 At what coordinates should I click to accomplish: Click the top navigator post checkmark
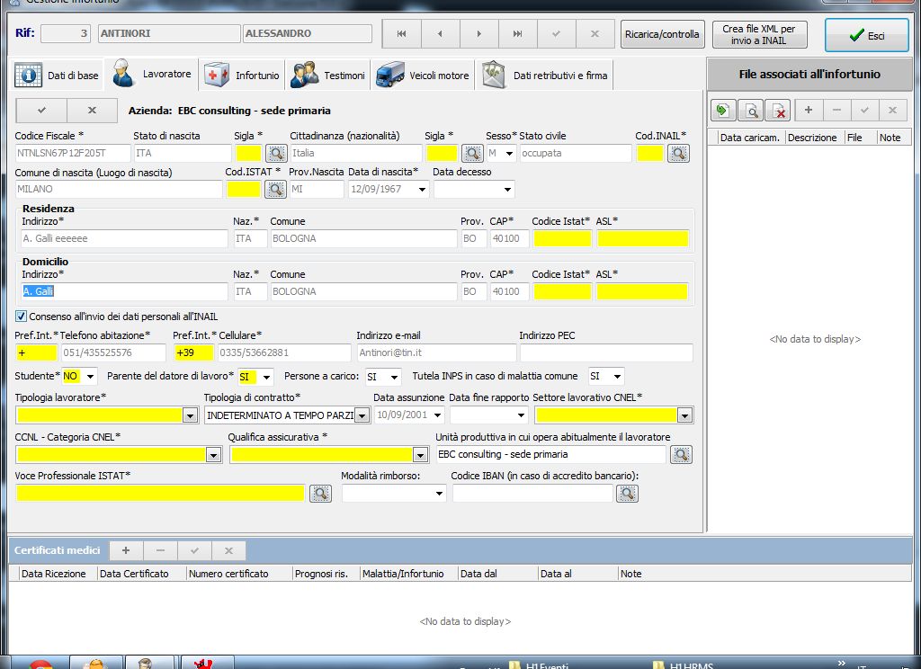(x=556, y=33)
